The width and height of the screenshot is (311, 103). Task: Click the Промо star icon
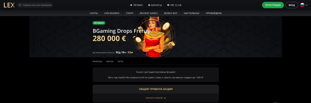(x=131, y=5)
